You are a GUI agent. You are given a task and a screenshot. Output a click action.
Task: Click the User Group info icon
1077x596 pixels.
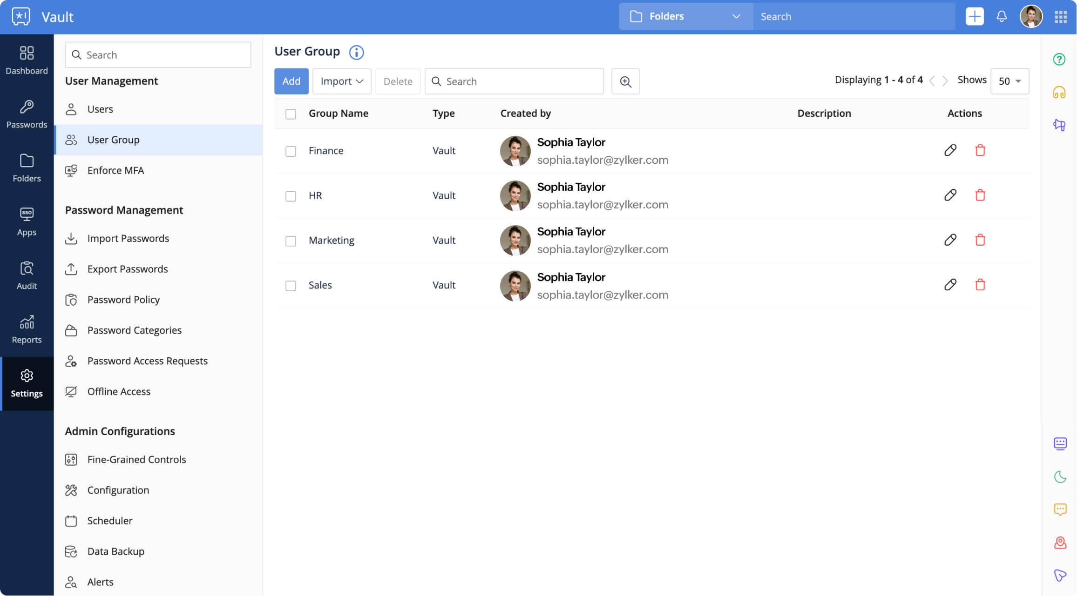(x=356, y=52)
